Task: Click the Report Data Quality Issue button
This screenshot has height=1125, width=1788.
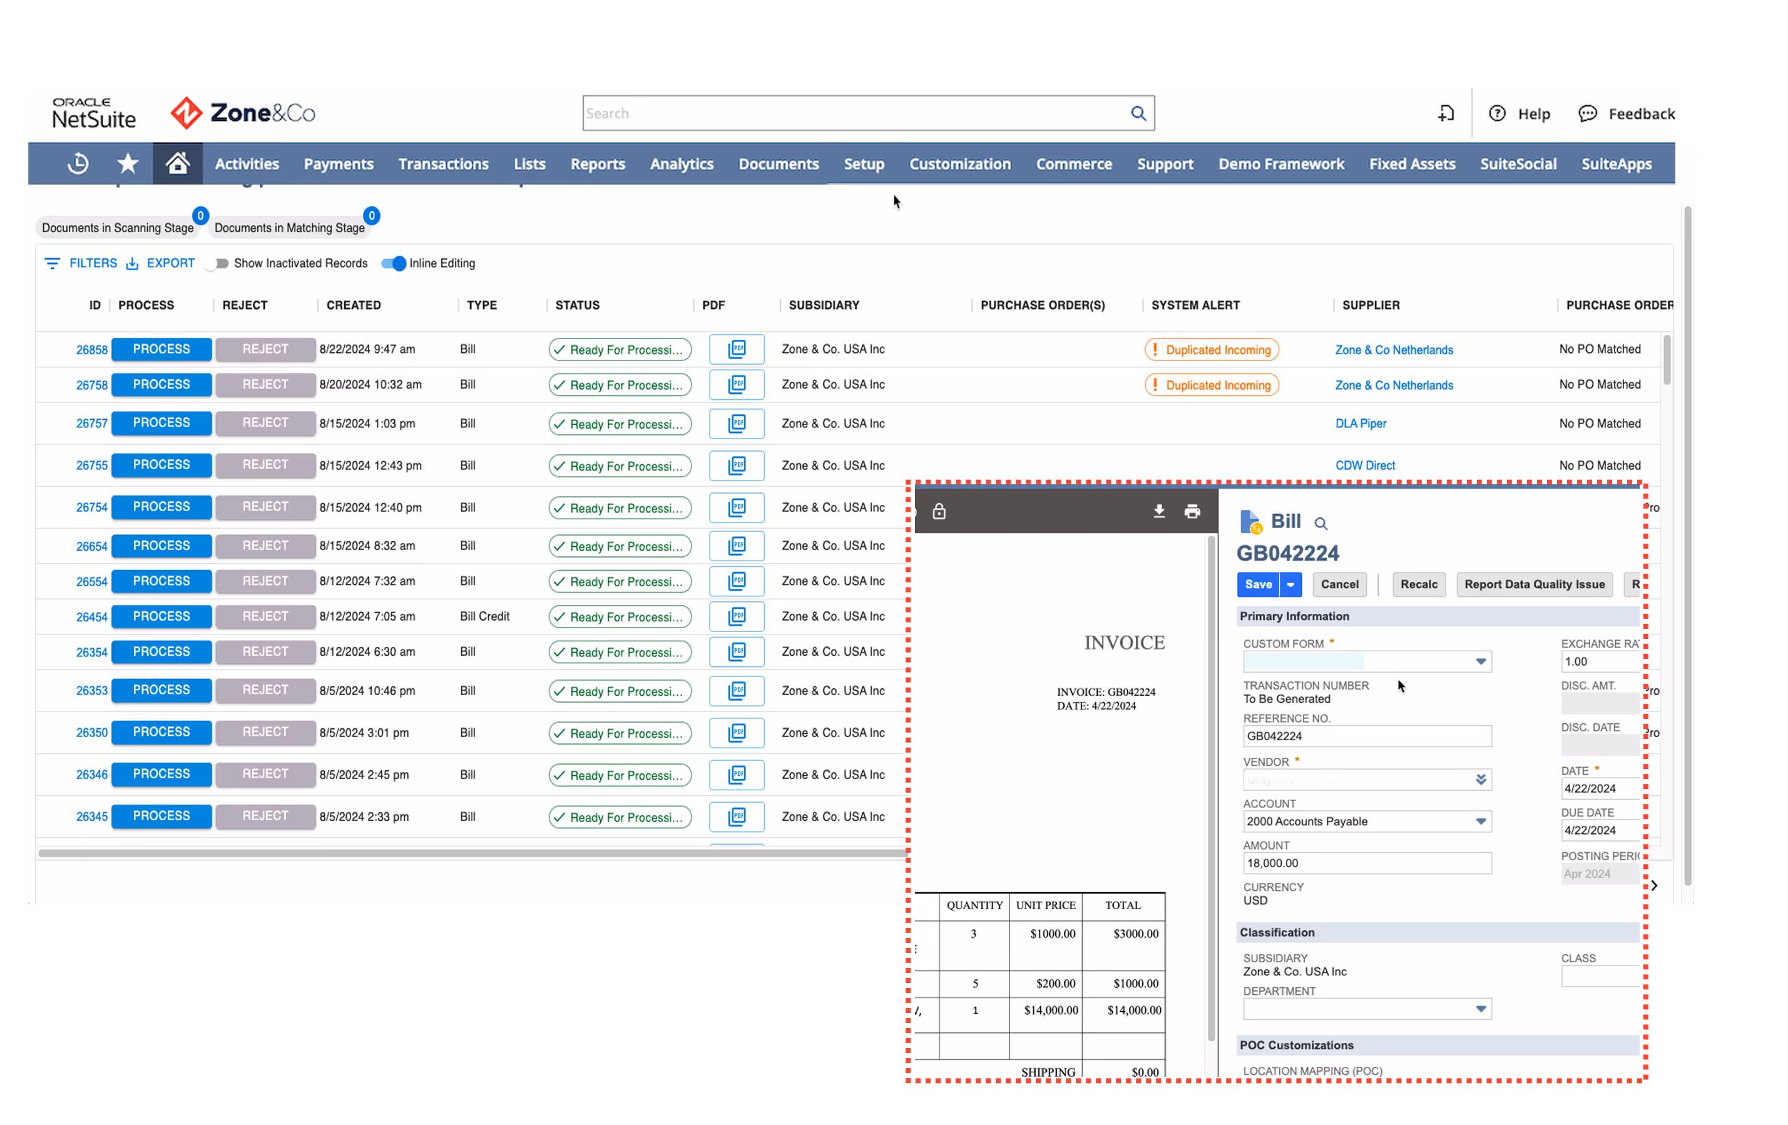Action: (1535, 584)
